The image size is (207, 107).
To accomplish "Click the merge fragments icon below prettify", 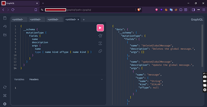I will point(100,43).
